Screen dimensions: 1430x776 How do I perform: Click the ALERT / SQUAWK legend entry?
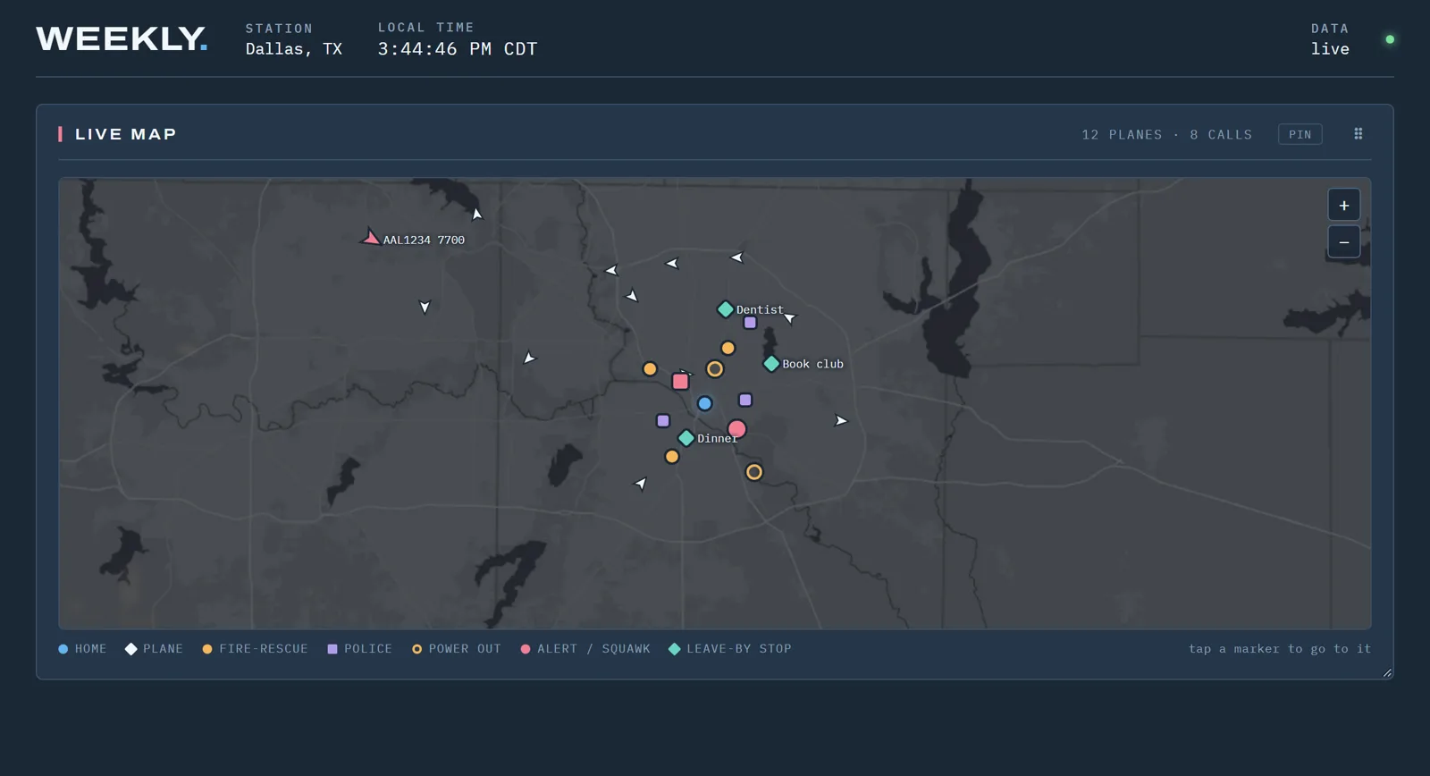[x=585, y=649]
